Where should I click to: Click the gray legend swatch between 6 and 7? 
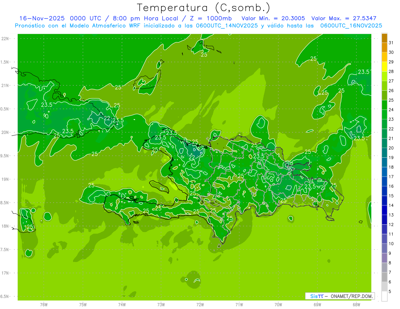(384, 277)
